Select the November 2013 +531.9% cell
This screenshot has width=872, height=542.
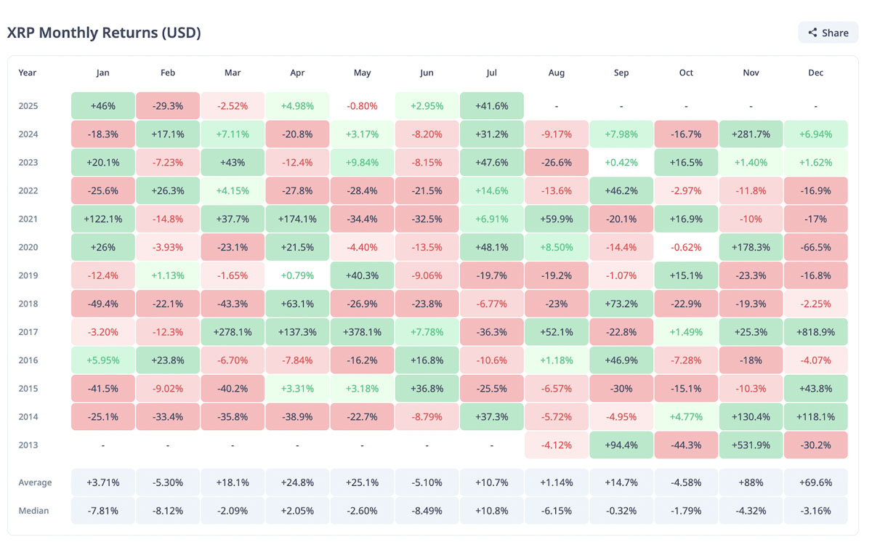[x=751, y=445]
